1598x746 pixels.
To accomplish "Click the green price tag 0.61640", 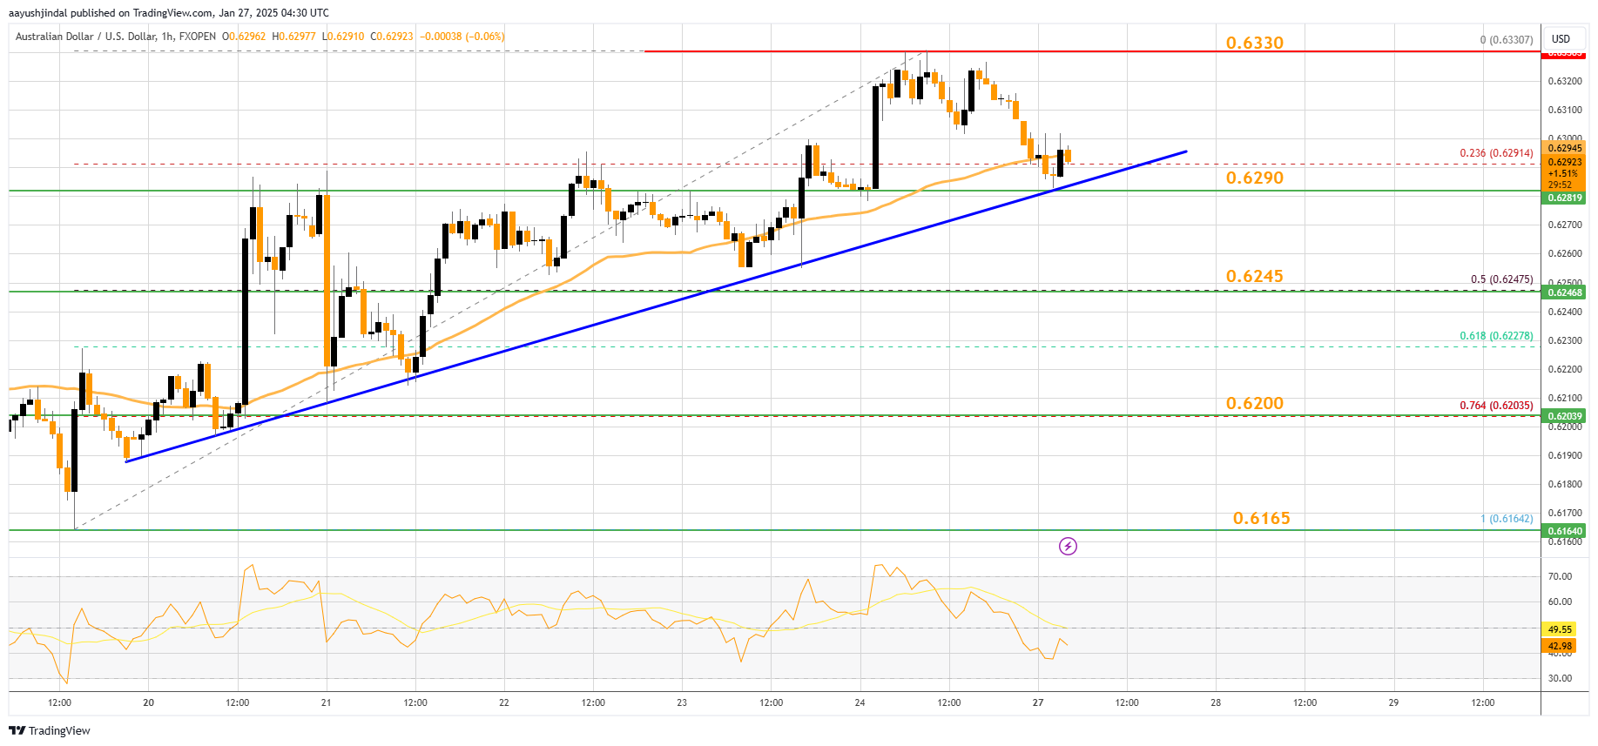I will 1565,531.
